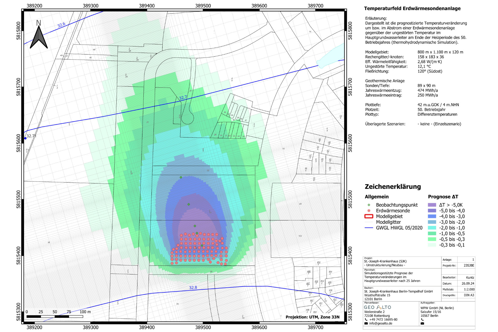Click the purple ΔT > -5,0K color swatch
This screenshot has width=498, height=332.
pyautogui.click(x=432, y=205)
